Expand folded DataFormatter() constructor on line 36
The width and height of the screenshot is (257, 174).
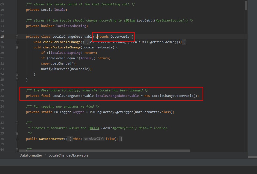tap(17, 139)
